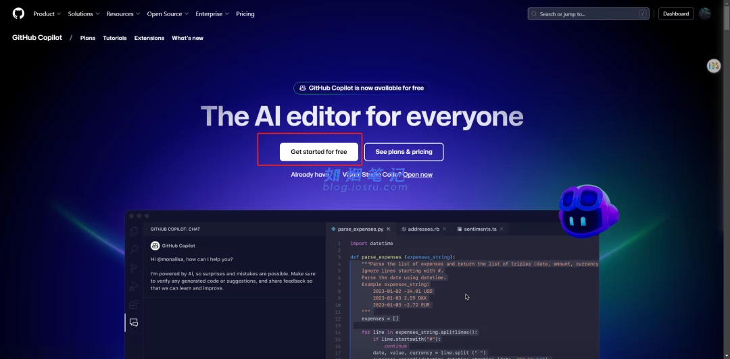Click the 'def parse_expenses' code line

(x=402, y=256)
